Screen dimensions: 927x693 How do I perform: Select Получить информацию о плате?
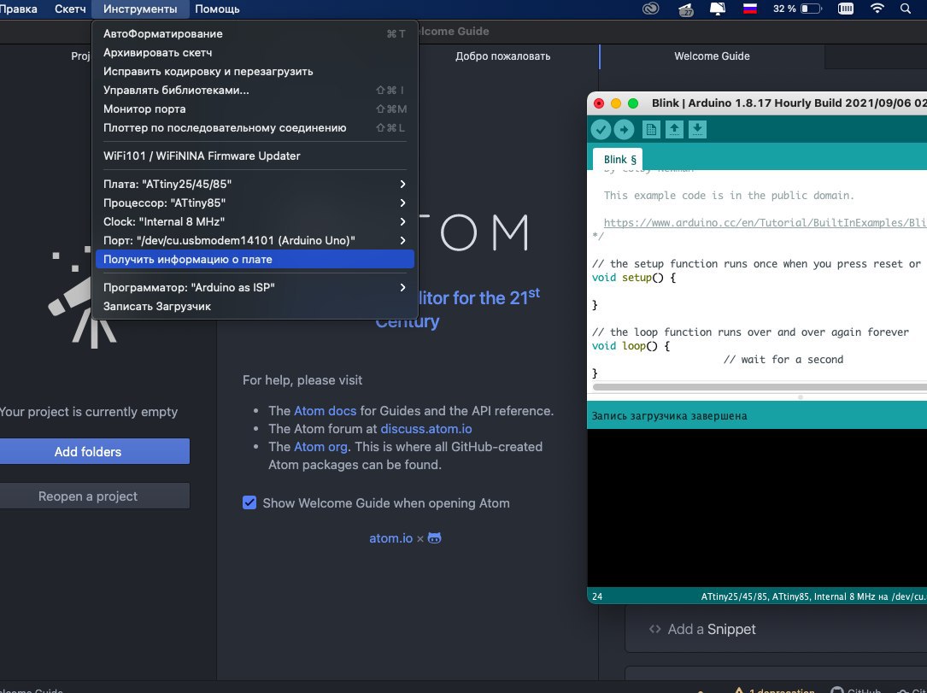pyautogui.click(x=255, y=259)
